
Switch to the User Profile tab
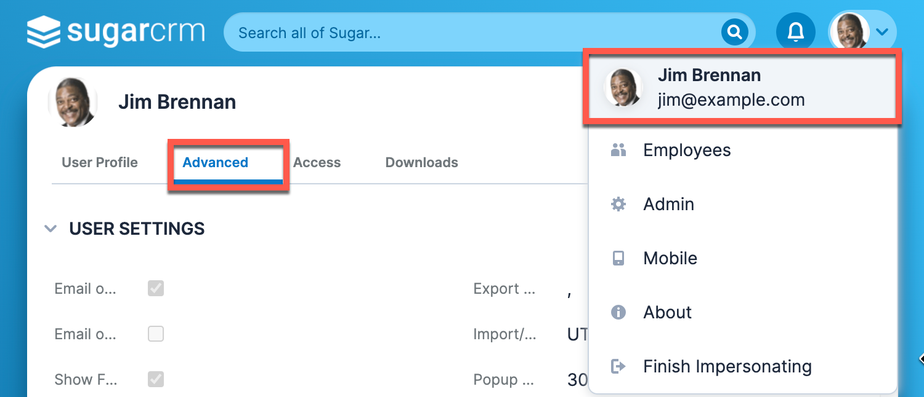tap(100, 163)
